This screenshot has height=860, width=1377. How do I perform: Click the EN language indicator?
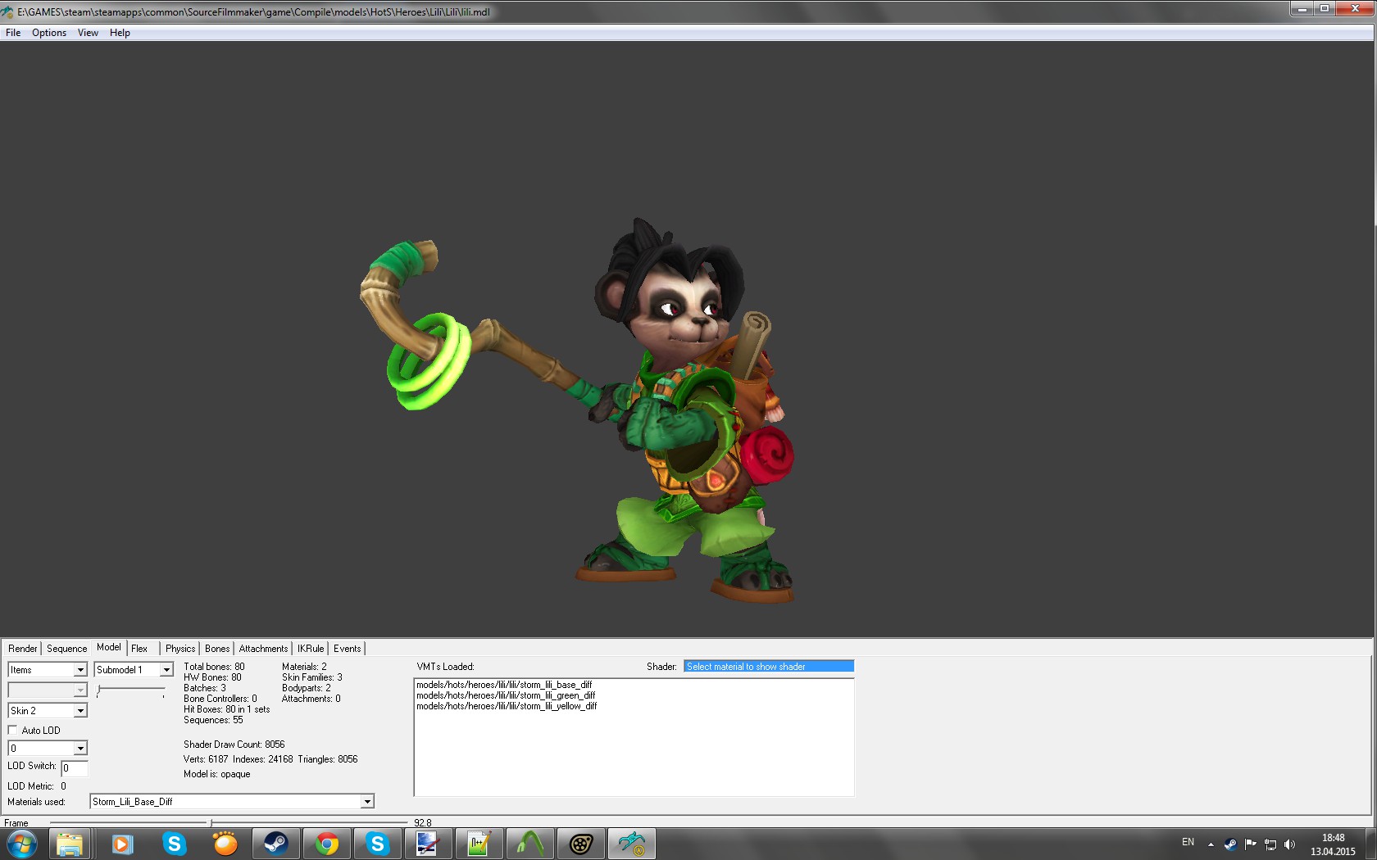click(x=1188, y=842)
